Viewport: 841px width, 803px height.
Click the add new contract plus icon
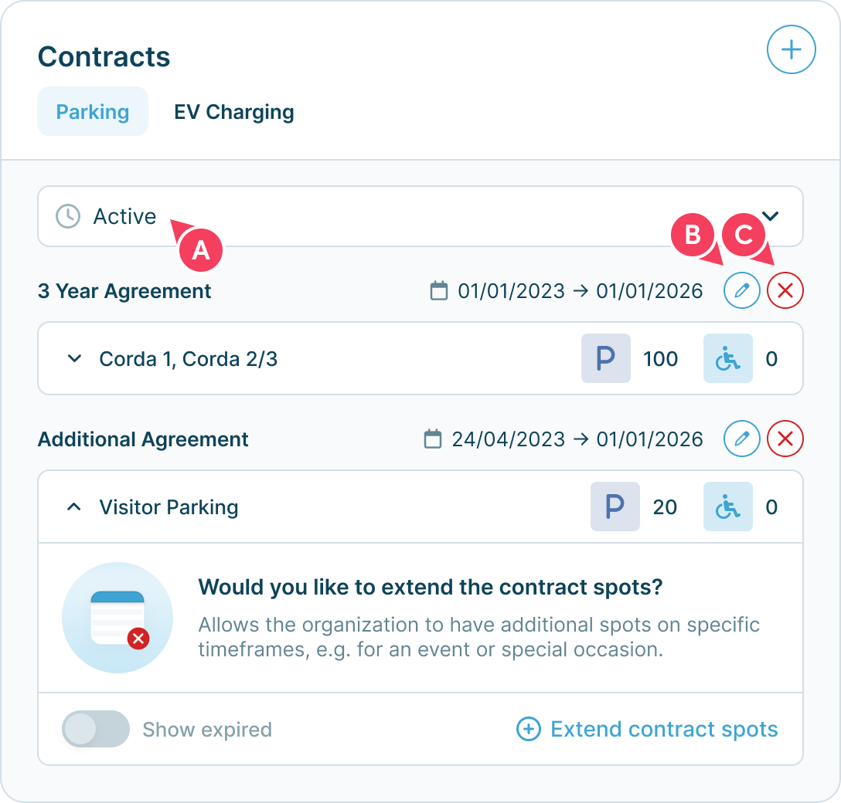[x=791, y=49]
